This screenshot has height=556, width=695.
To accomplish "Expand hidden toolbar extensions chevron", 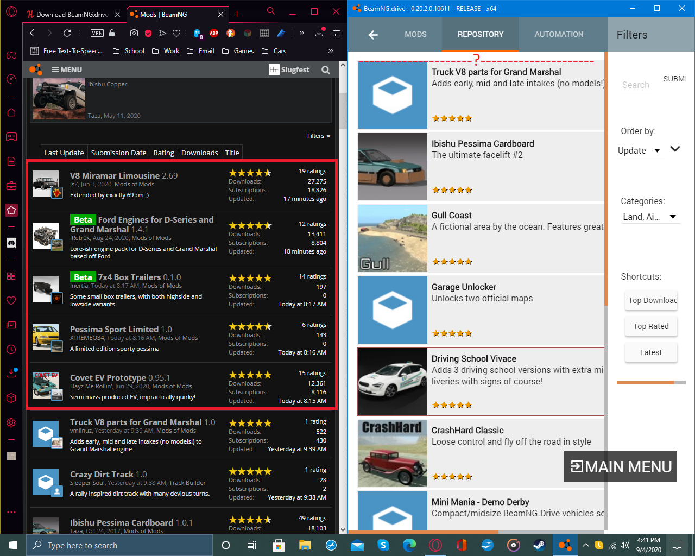I will pyautogui.click(x=302, y=33).
